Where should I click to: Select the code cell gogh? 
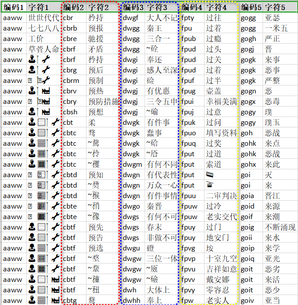tap(251, 39)
